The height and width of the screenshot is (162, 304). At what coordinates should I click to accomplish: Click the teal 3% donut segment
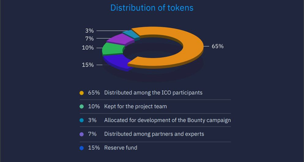pos(131,34)
